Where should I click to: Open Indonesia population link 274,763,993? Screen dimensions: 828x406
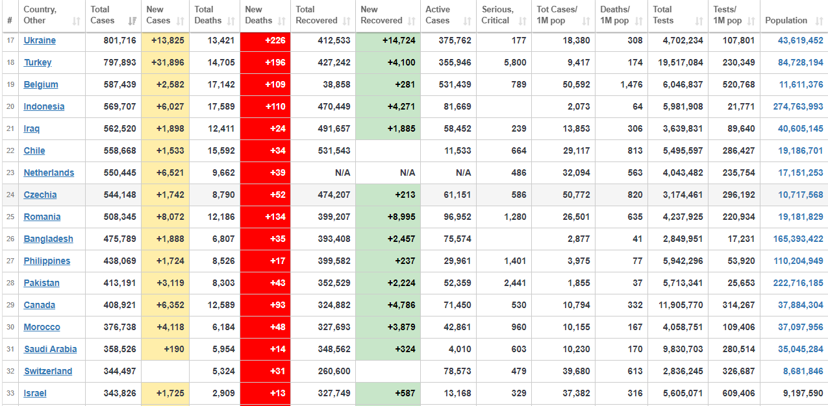[798, 106]
